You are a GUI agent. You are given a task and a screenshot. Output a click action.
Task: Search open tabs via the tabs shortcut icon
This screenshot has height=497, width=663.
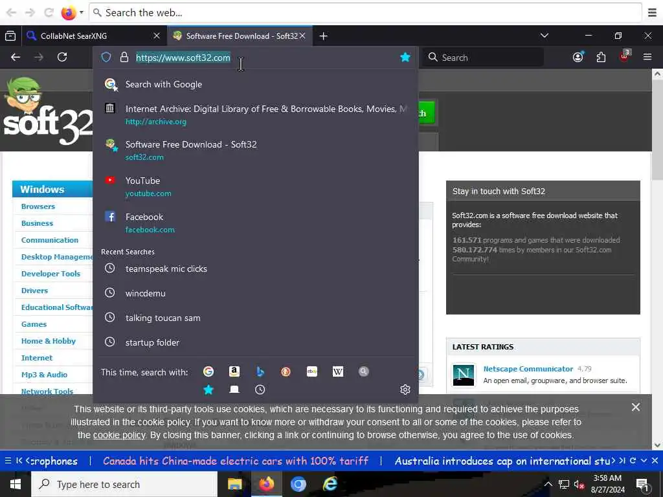[234, 390]
